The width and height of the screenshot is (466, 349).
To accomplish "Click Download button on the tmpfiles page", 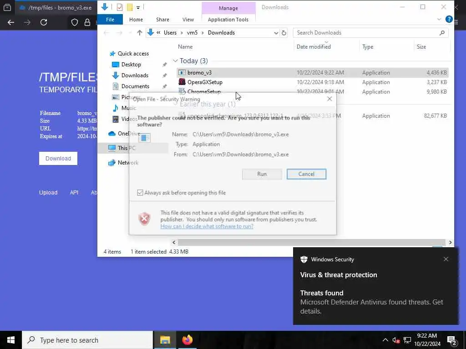I will tap(58, 159).
